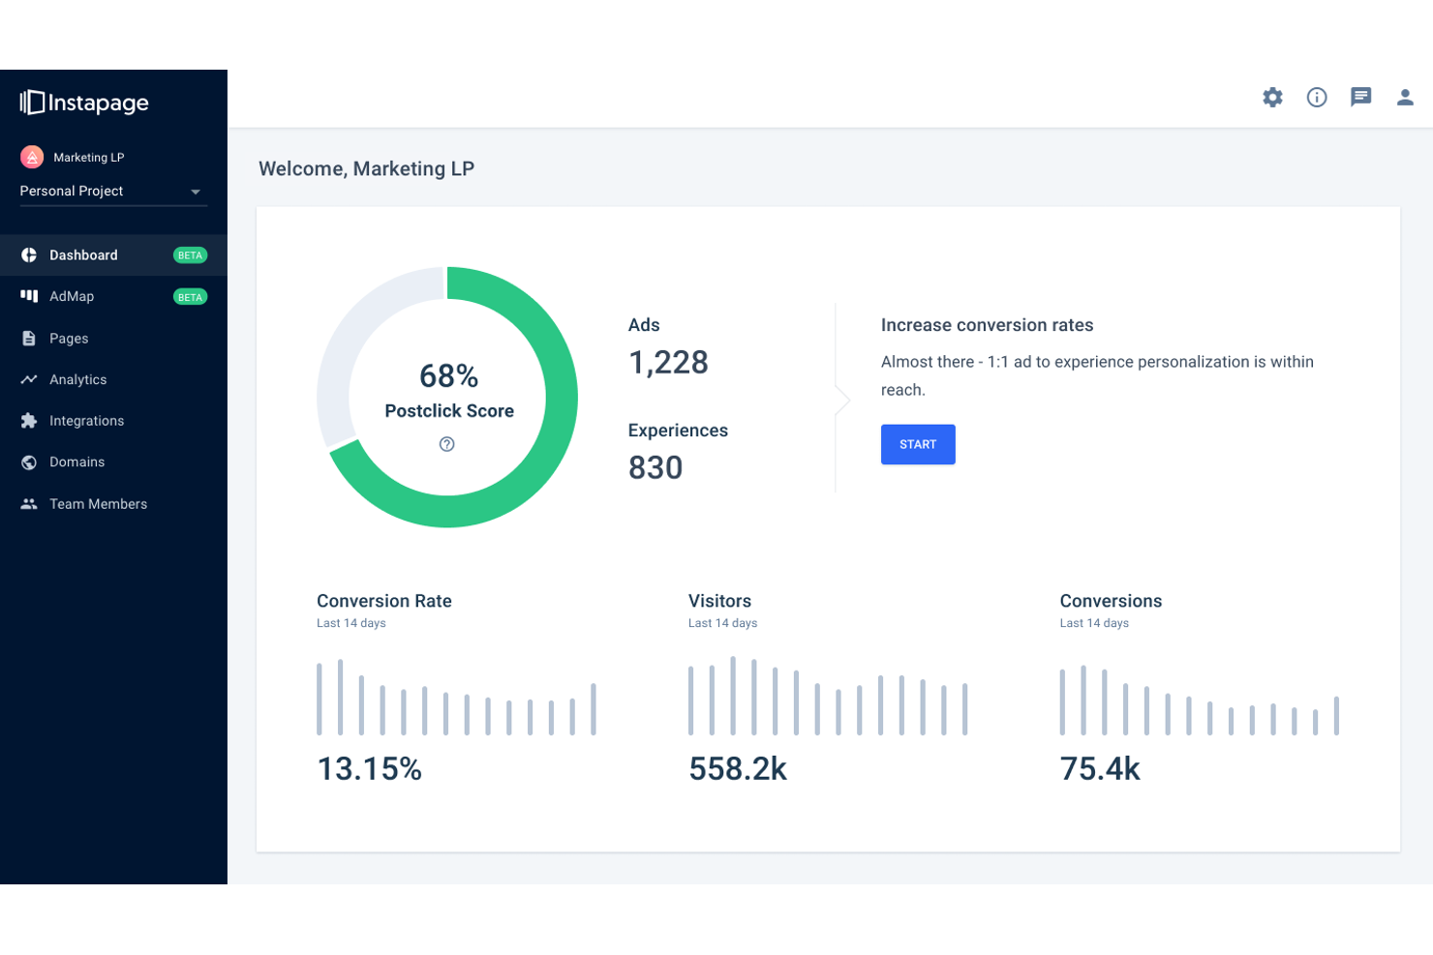Click the 68% Postclick Score donut chart
1433x955 pixels.
(447, 397)
